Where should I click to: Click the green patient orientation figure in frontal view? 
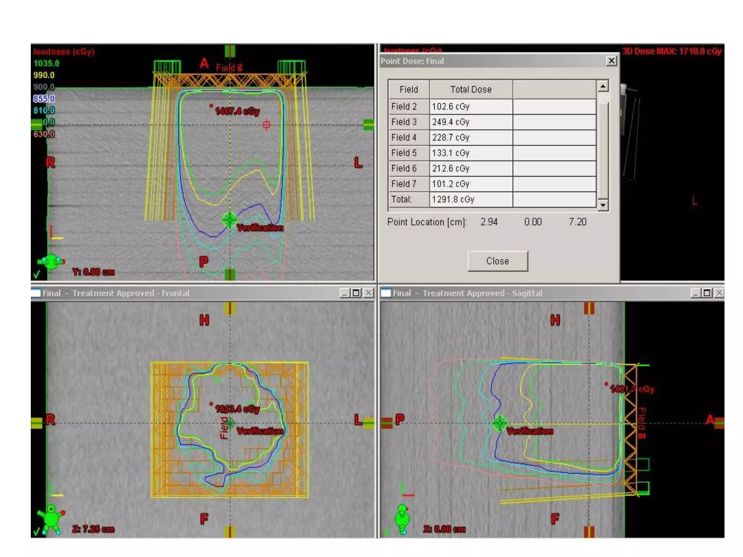tap(51, 519)
